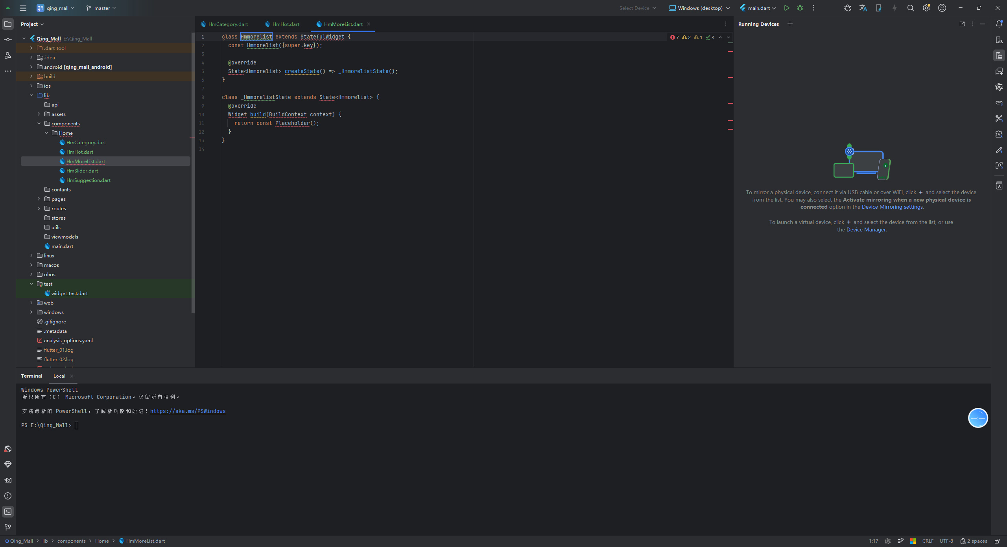The width and height of the screenshot is (1007, 547).
Task: Click the project tree vertical scrollbar
Action: tap(193, 173)
